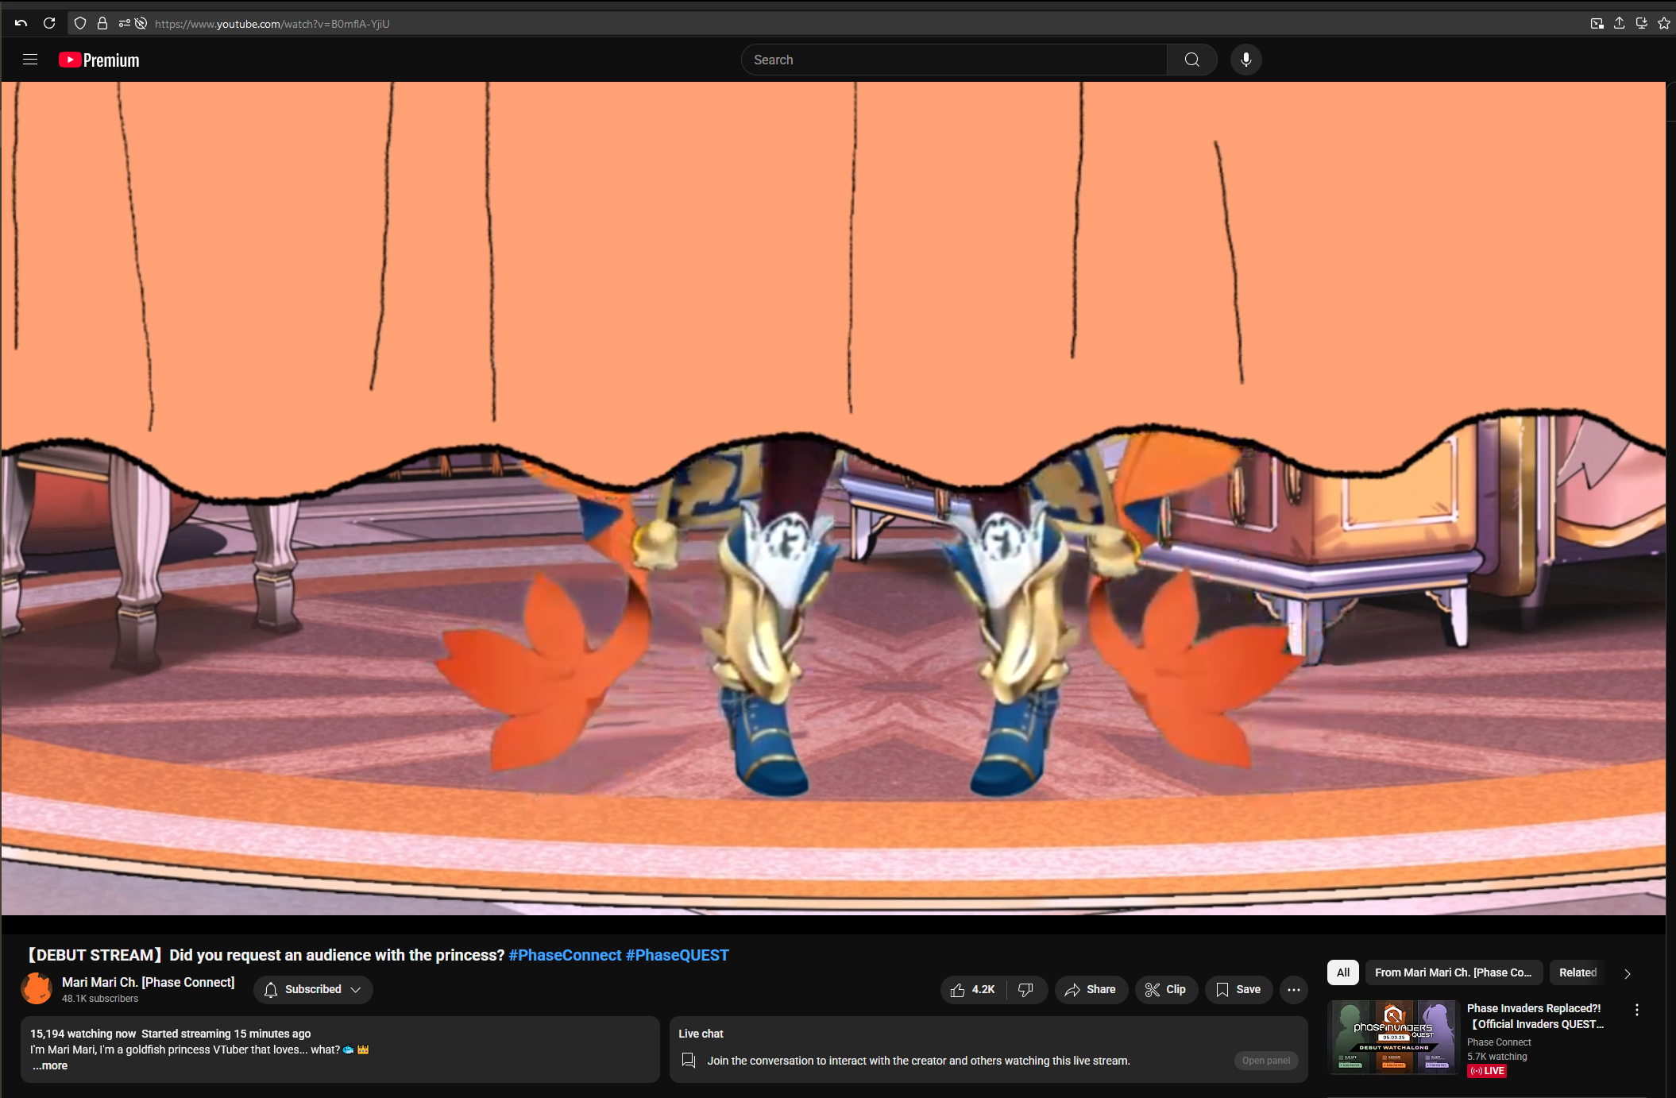This screenshot has width=1676, height=1098.
Task: Open Phase Invaders video thumbnail
Action: click(x=1393, y=1037)
